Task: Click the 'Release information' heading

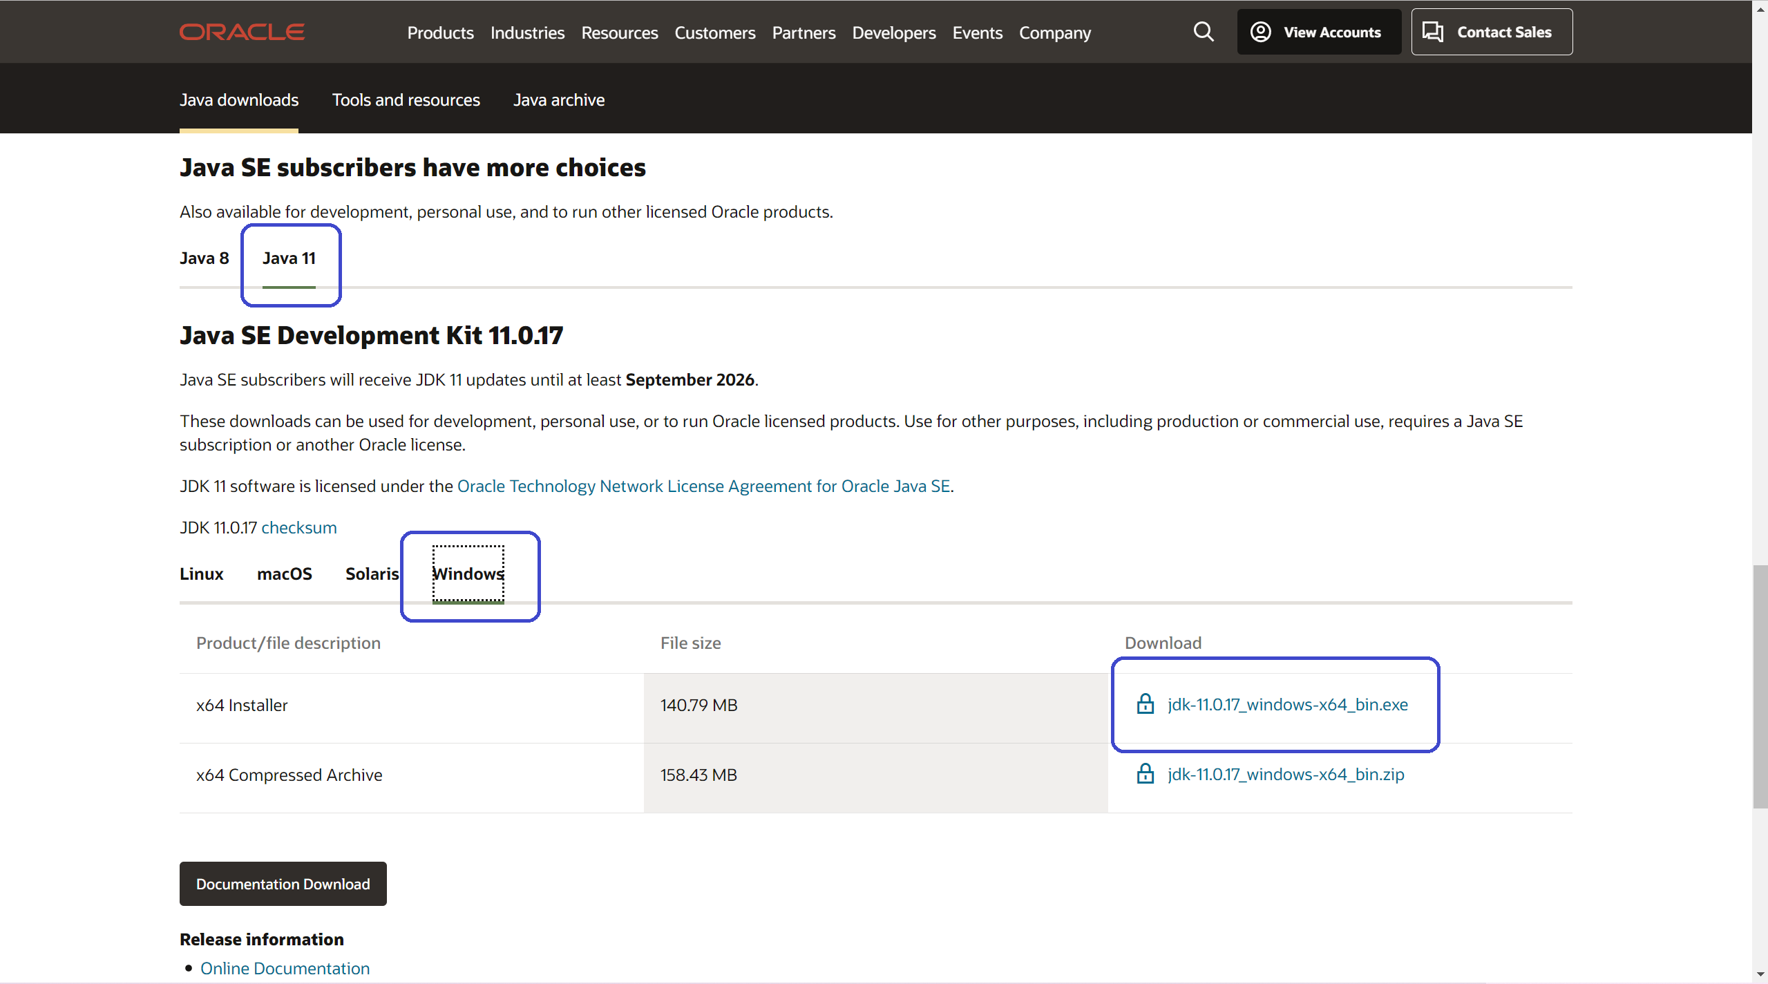Action: (x=261, y=939)
